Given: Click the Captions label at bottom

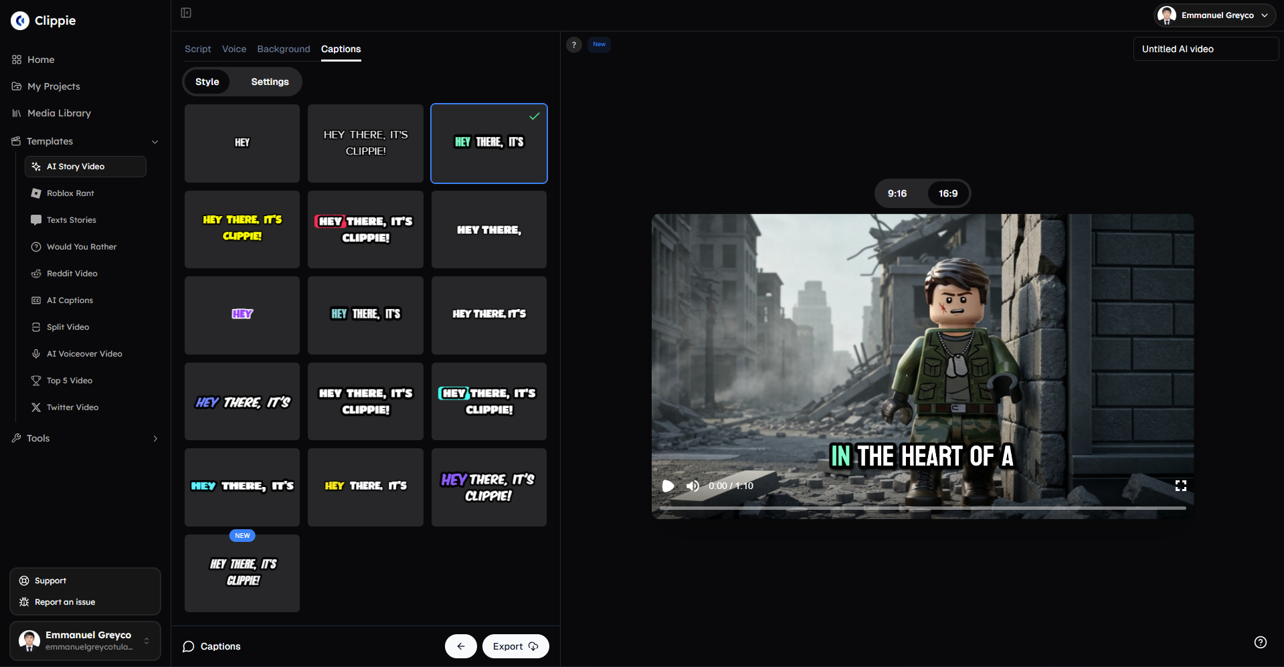Looking at the screenshot, I should point(220,646).
